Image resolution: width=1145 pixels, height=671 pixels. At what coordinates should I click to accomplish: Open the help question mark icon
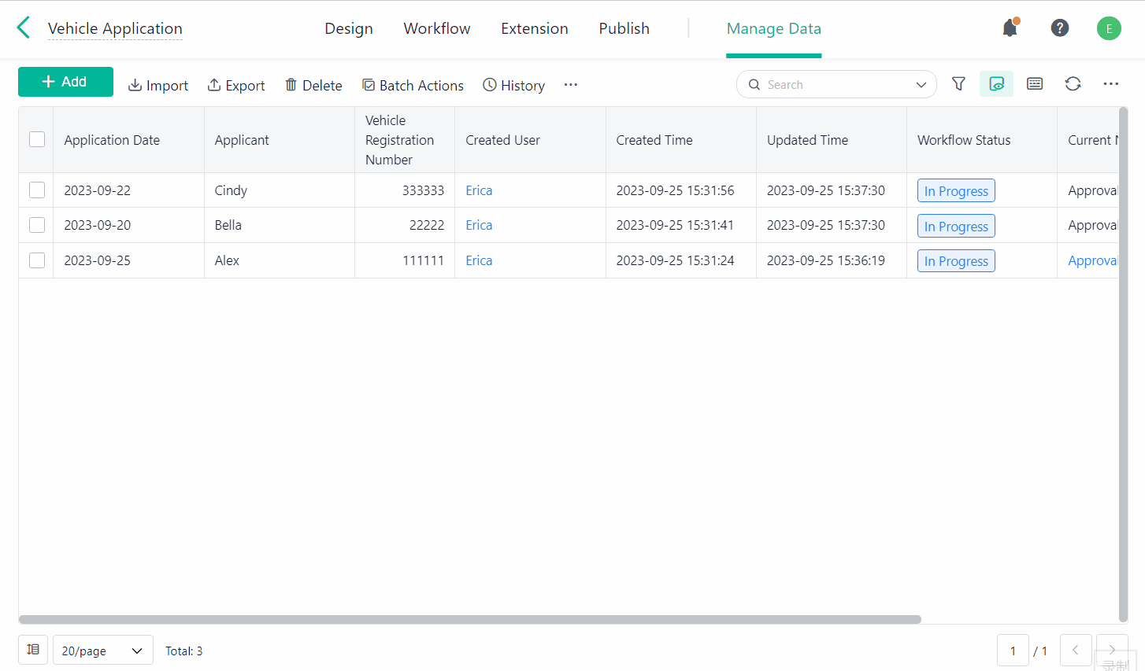pos(1060,28)
